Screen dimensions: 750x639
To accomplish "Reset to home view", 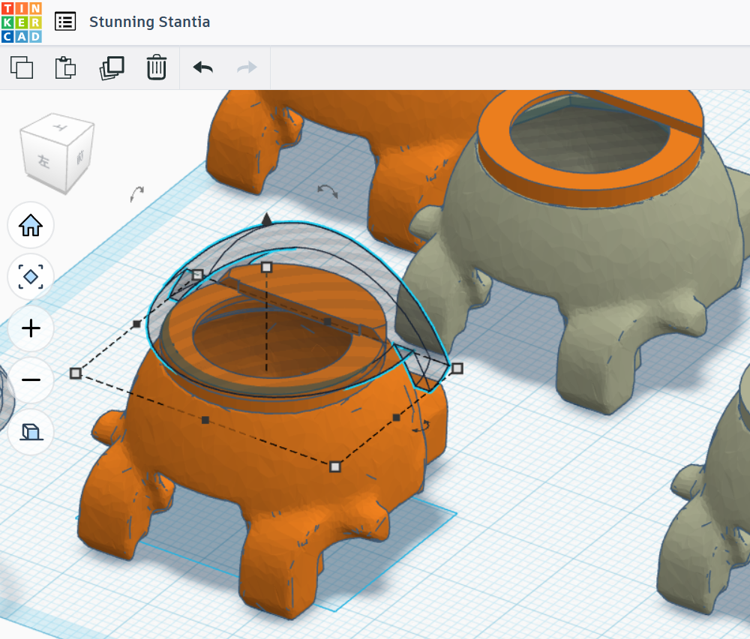I will pyautogui.click(x=31, y=225).
